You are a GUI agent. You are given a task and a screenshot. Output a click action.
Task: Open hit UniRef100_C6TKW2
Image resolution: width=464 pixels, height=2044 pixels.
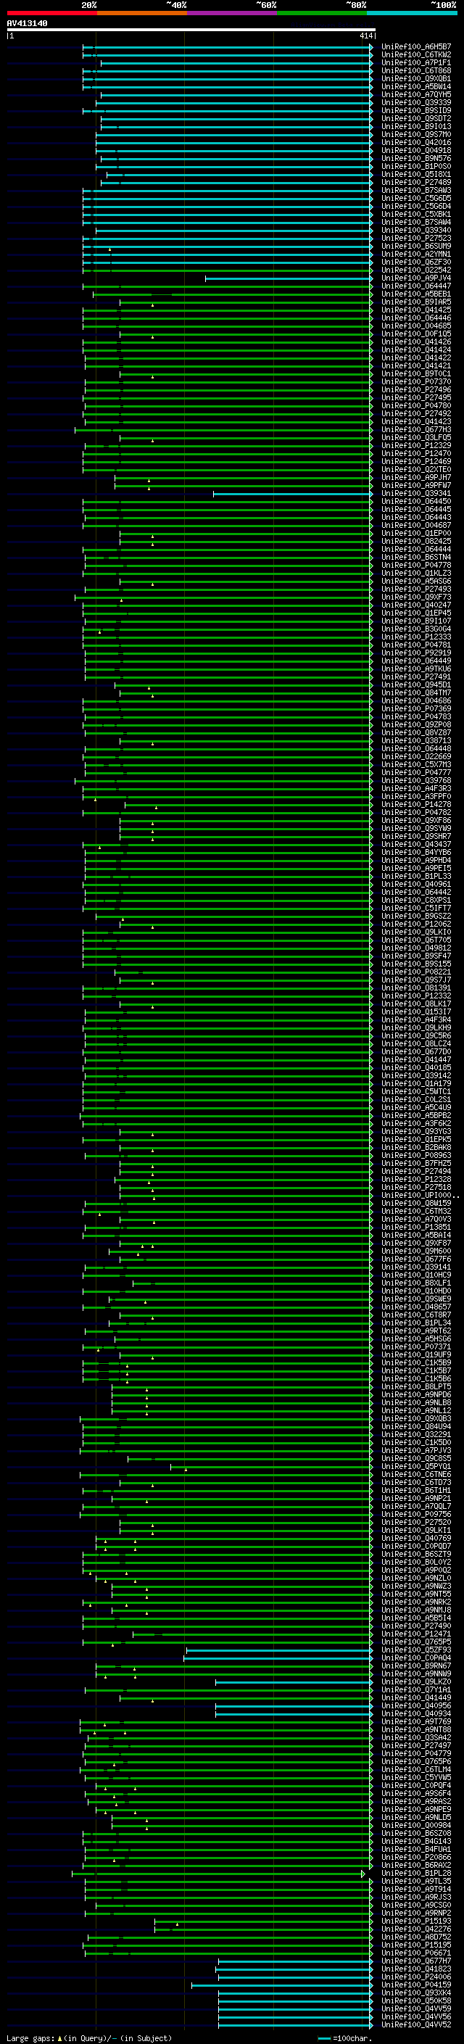416,55
